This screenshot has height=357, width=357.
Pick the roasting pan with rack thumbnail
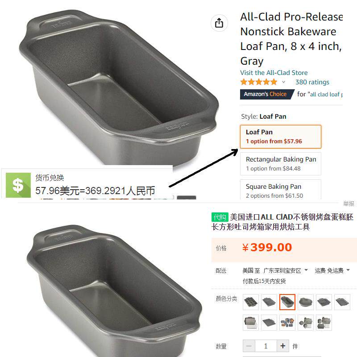[251, 322]
